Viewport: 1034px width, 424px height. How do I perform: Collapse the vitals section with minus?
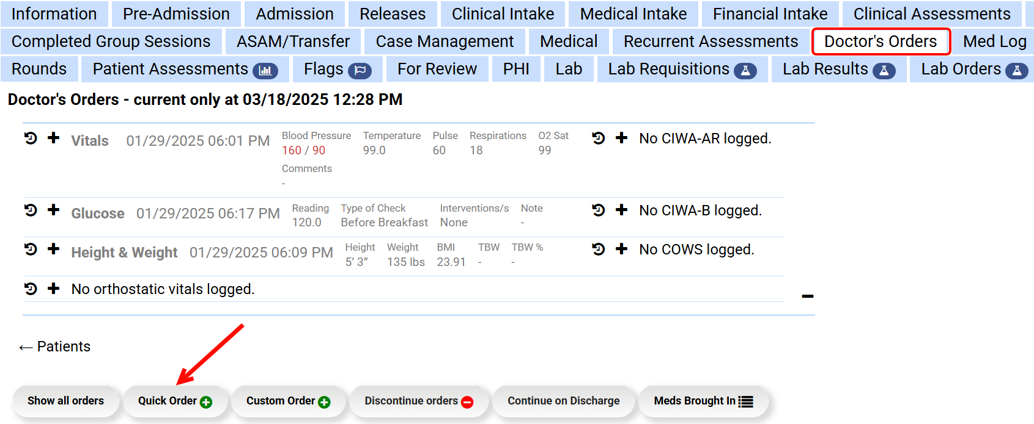[x=808, y=296]
